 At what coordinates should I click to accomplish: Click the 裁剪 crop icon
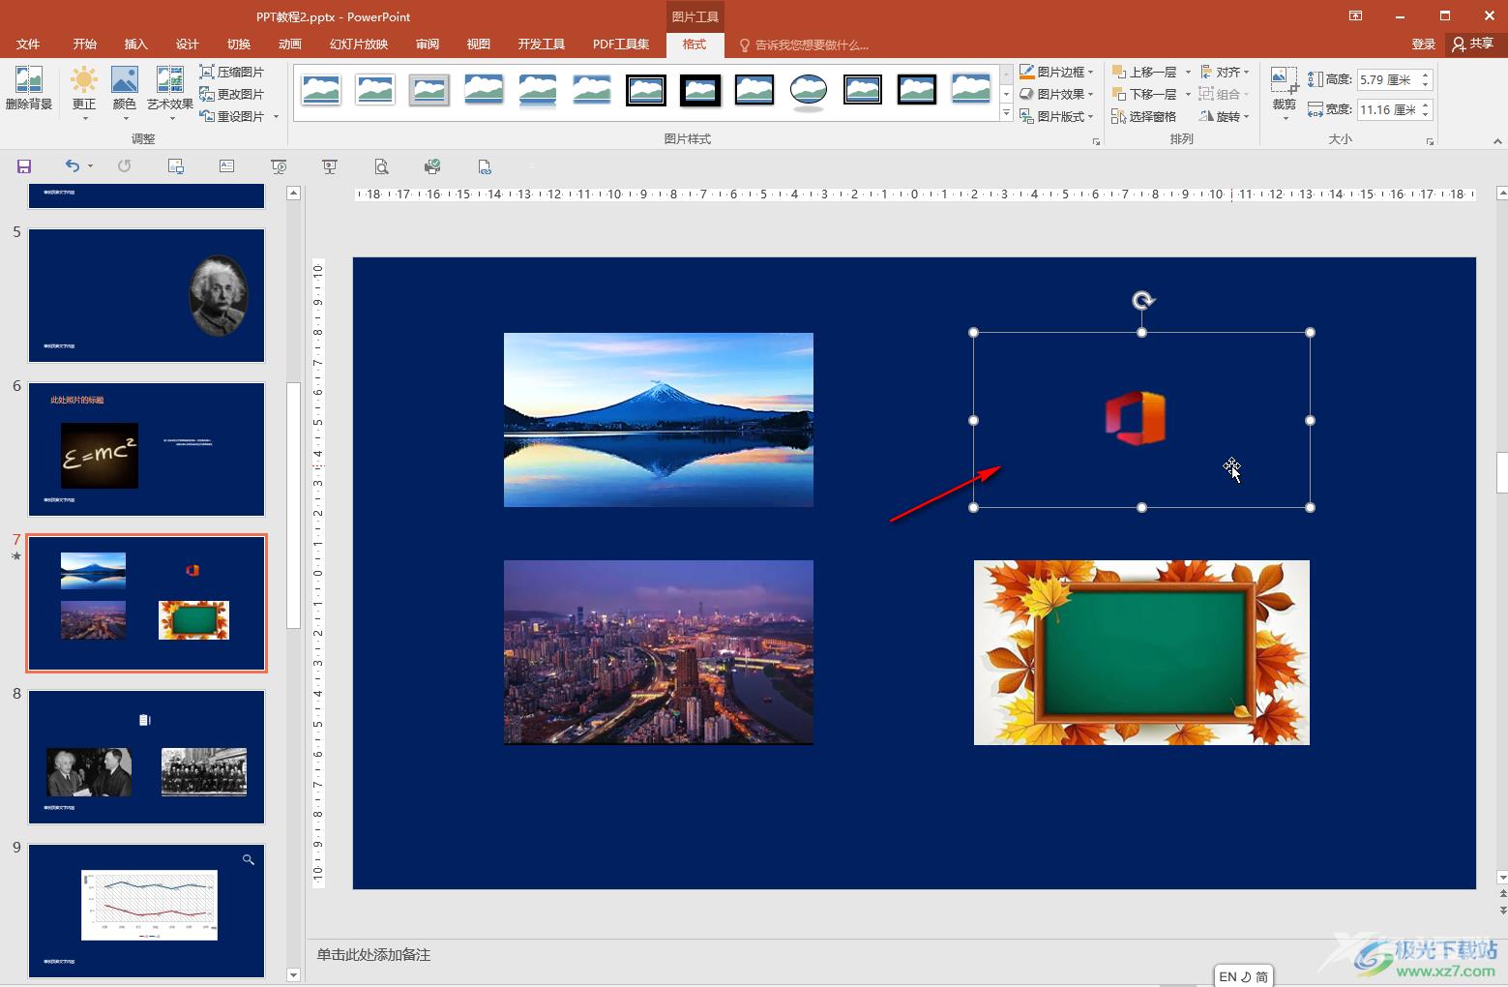(1285, 91)
